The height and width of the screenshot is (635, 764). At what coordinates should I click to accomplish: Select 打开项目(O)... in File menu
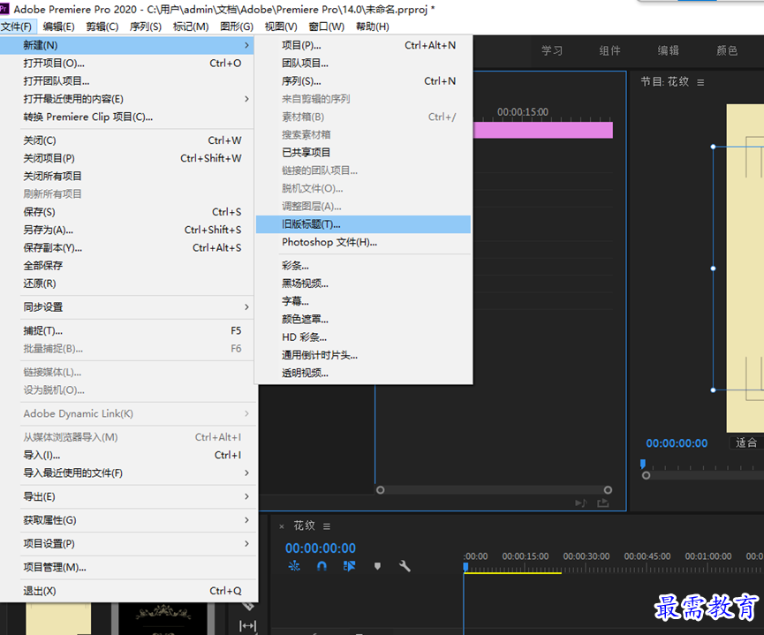(x=127, y=64)
